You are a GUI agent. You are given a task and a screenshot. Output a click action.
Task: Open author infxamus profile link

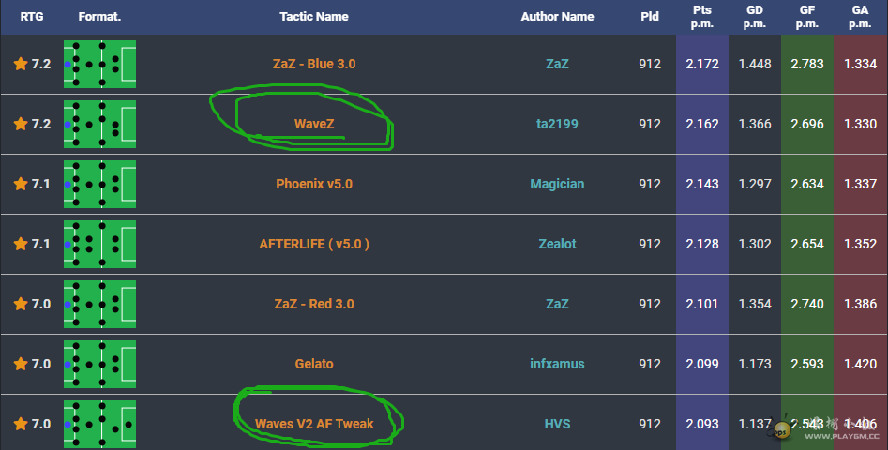[557, 364]
